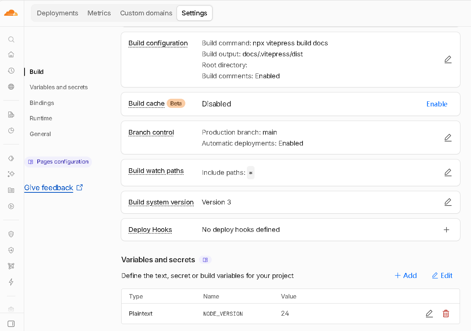Click the Build cache label
471x331 pixels.
[x=147, y=104]
